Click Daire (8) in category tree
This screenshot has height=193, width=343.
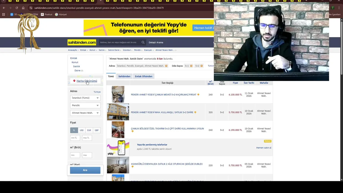click(x=79, y=70)
